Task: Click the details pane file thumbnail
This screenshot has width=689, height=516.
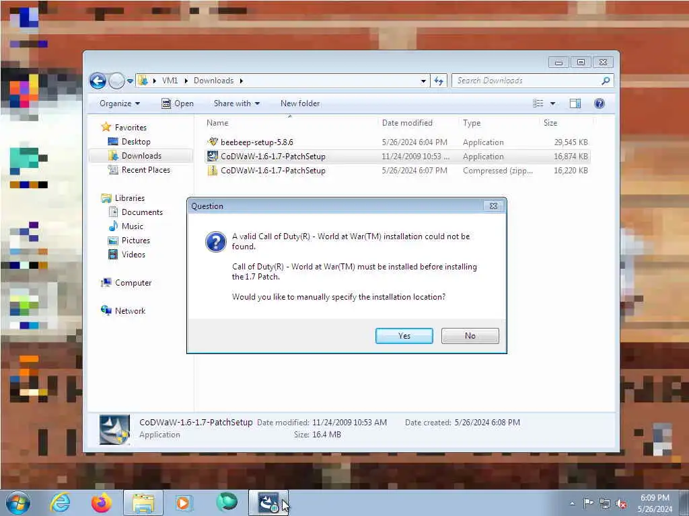Action: (114, 429)
